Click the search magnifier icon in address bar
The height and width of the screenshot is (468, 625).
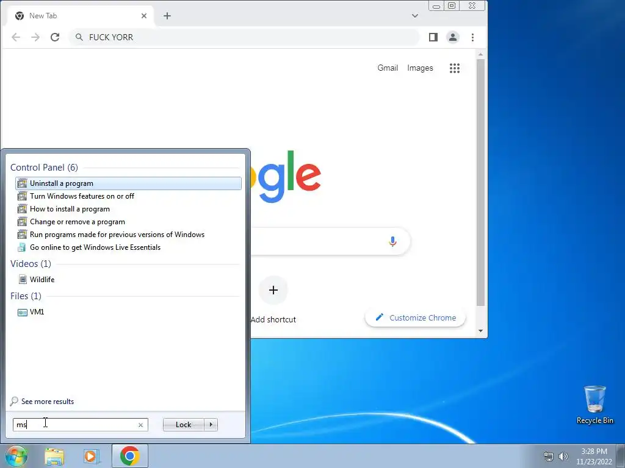[79, 37]
